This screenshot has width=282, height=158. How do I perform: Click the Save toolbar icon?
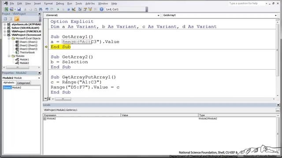click(19, 9)
